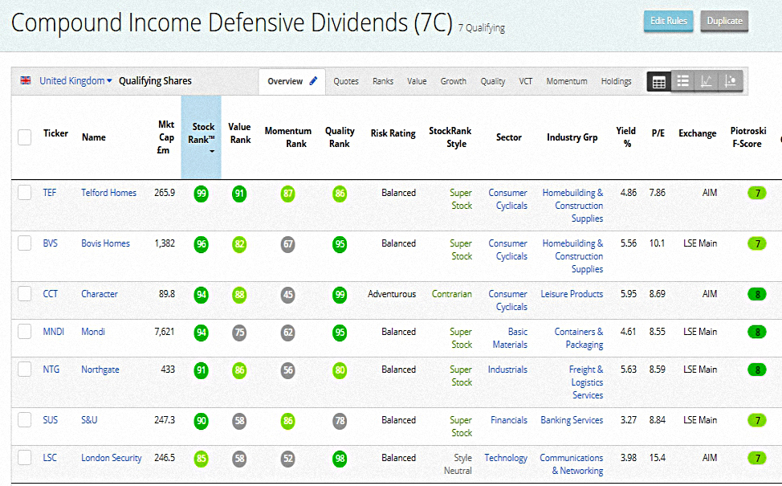Screen dimensions: 782x486
Task: Select the MNDI row checkbox
Action: pyautogui.click(x=24, y=331)
